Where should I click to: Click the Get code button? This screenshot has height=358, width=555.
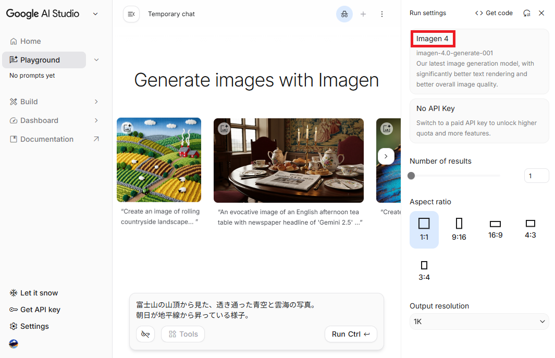(494, 13)
